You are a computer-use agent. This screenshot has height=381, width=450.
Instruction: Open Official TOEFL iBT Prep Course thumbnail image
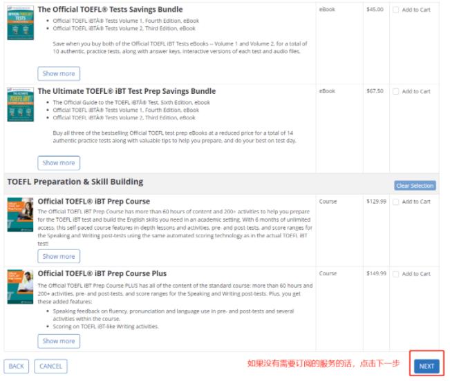(20, 215)
